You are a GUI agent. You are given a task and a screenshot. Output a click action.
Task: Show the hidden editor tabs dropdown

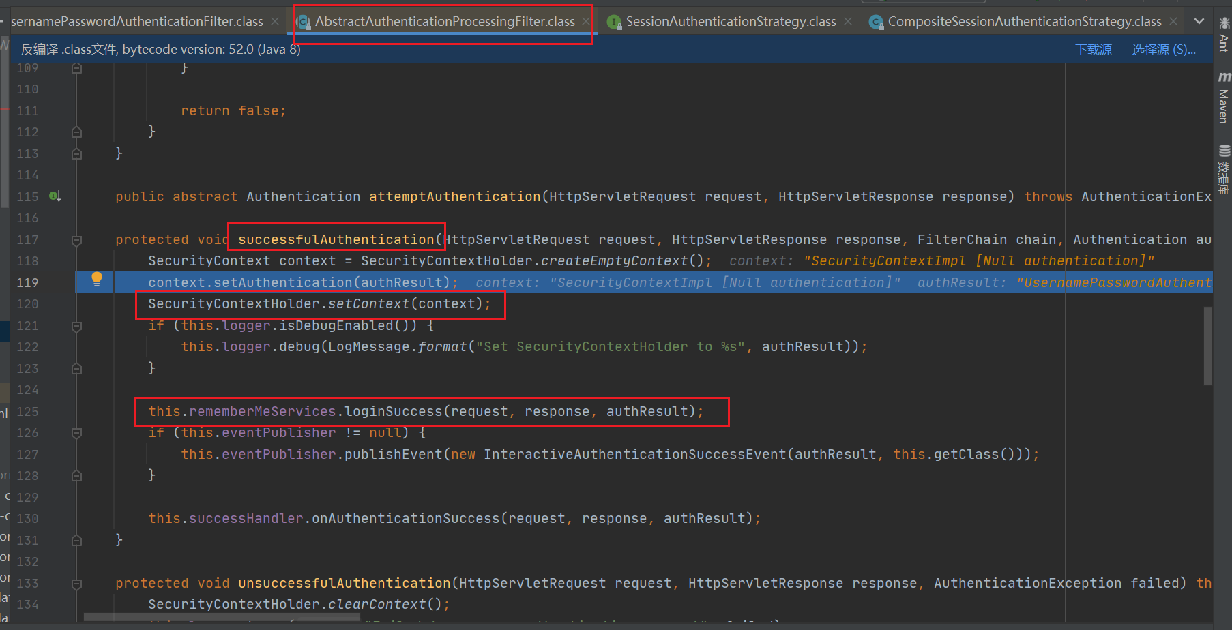[x=1199, y=21]
